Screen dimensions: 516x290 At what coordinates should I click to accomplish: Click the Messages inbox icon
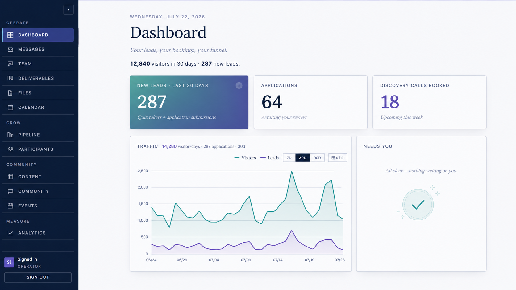tap(10, 49)
